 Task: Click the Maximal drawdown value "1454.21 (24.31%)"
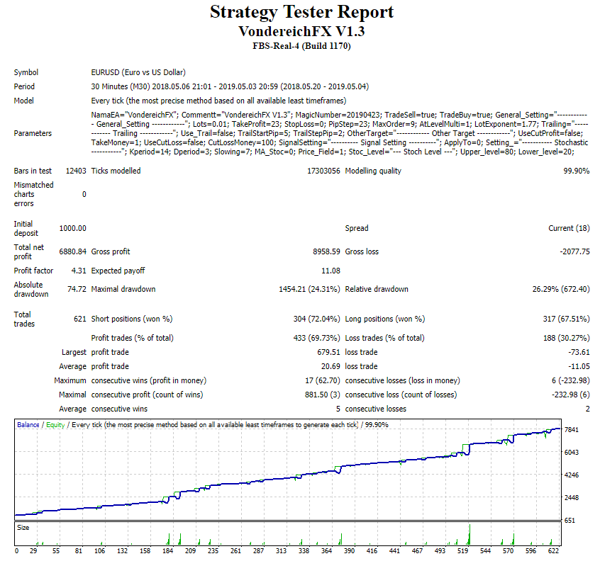309,289
